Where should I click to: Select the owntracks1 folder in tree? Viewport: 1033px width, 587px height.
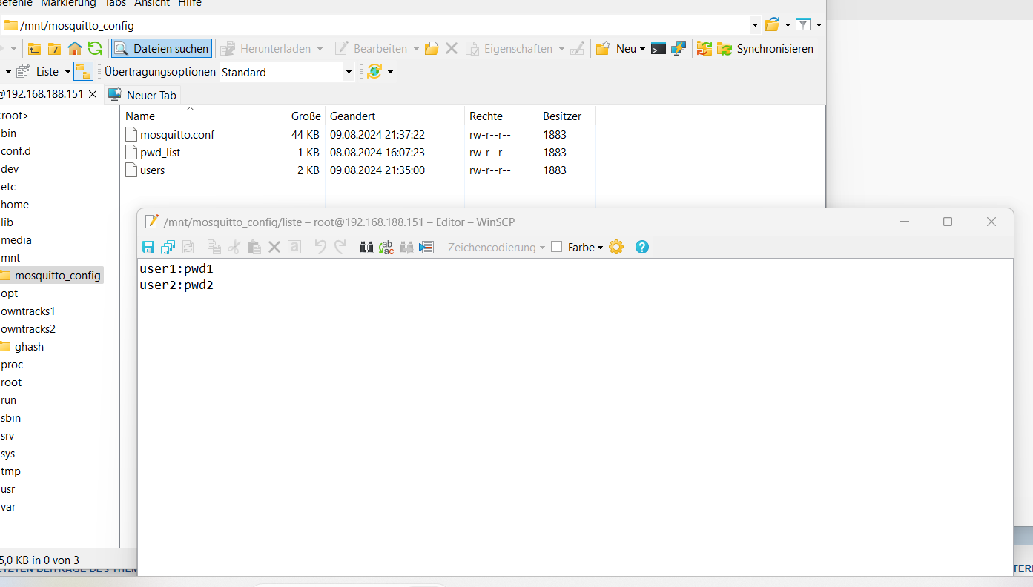pyautogui.click(x=28, y=311)
